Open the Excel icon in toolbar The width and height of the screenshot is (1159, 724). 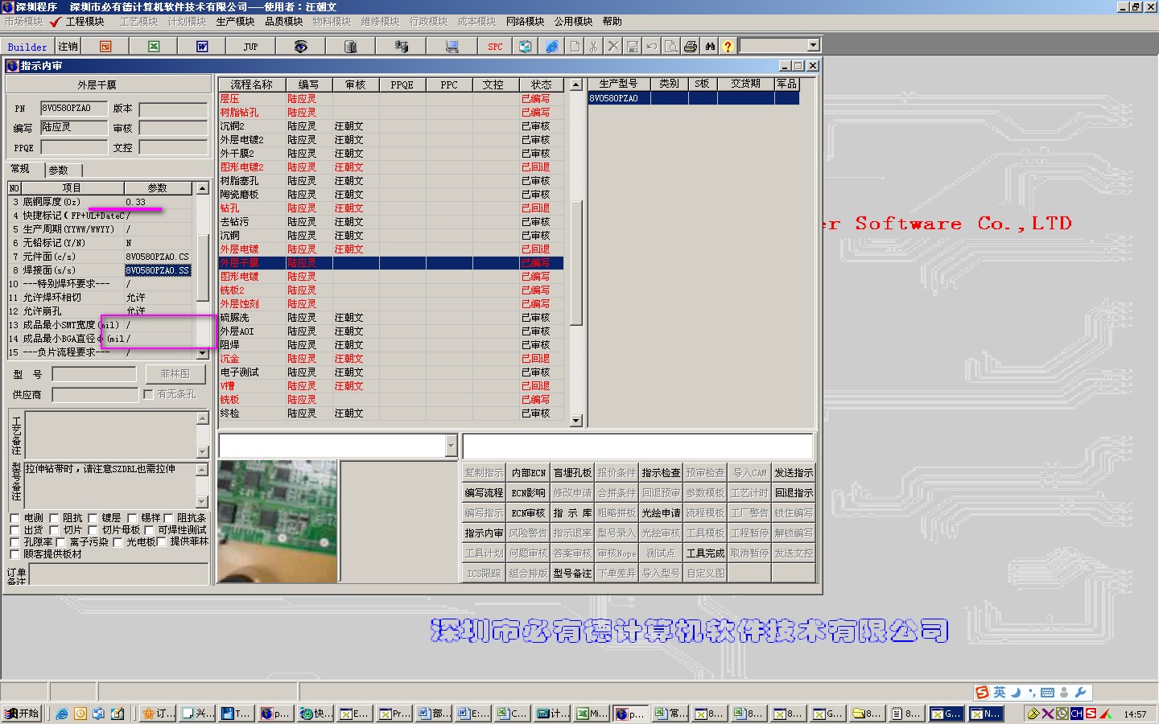click(x=154, y=47)
